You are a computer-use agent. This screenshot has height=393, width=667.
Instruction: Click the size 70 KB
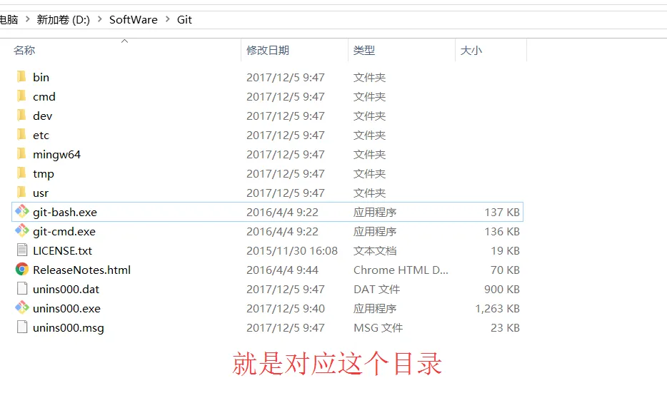pyautogui.click(x=505, y=270)
